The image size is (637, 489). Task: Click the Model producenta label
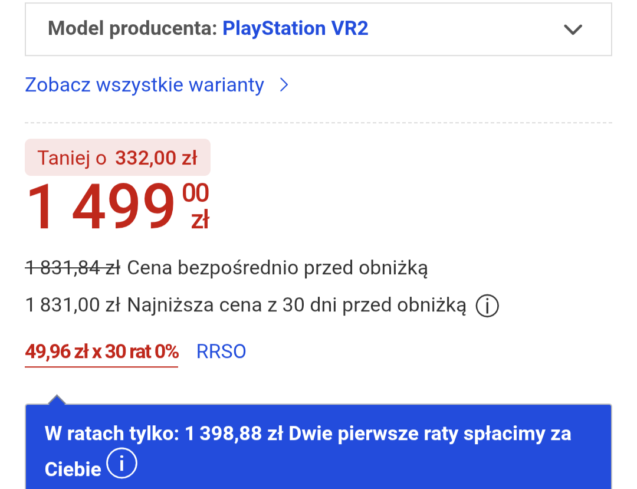coord(133,28)
